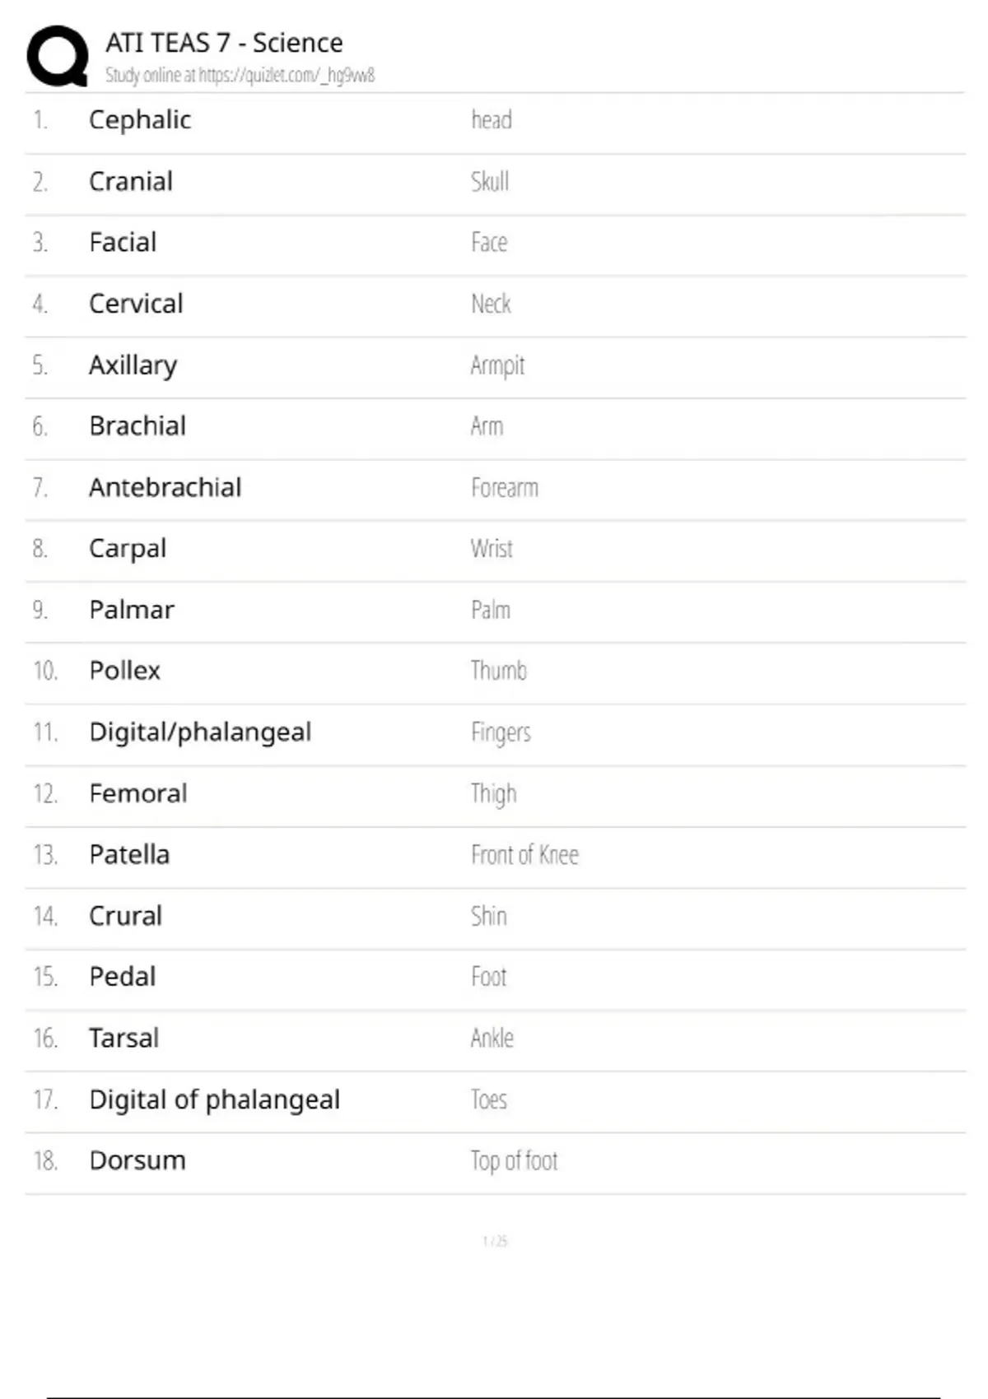Click the page number indicator 1/25

coord(495,1241)
